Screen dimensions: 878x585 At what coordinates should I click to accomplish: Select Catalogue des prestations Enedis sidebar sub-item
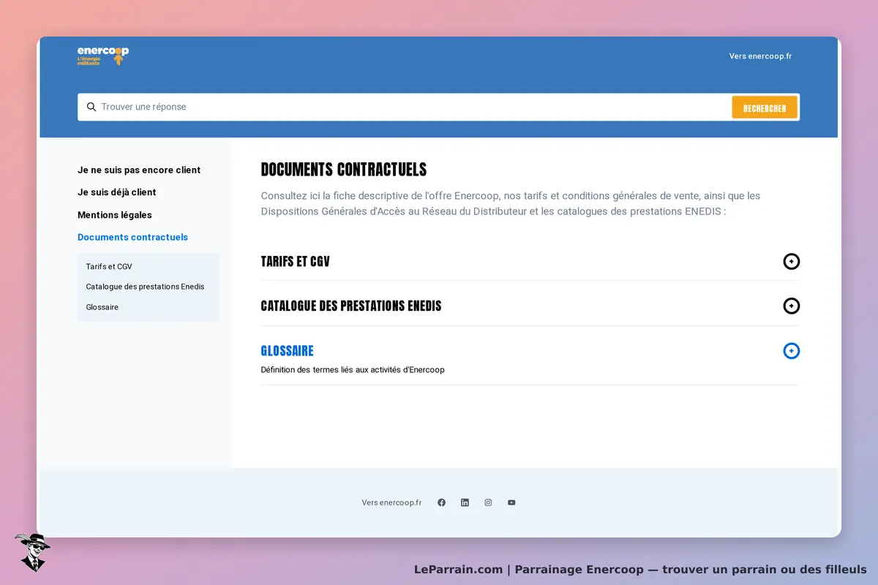pos(145,287)
